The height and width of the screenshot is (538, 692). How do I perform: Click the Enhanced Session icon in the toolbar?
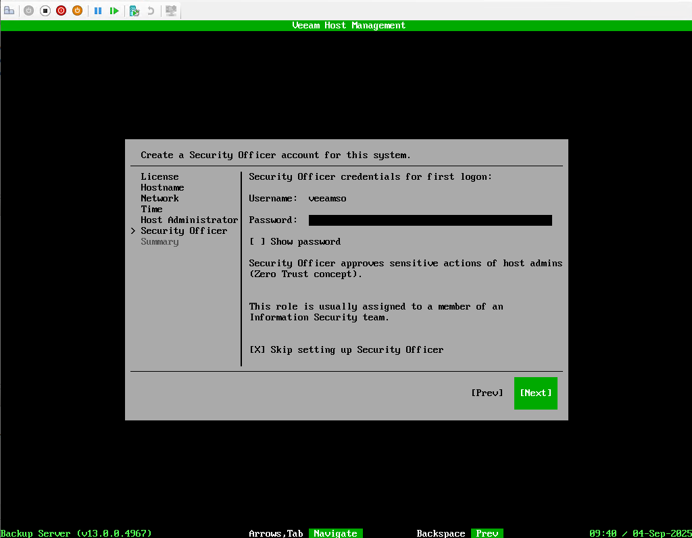171,11
